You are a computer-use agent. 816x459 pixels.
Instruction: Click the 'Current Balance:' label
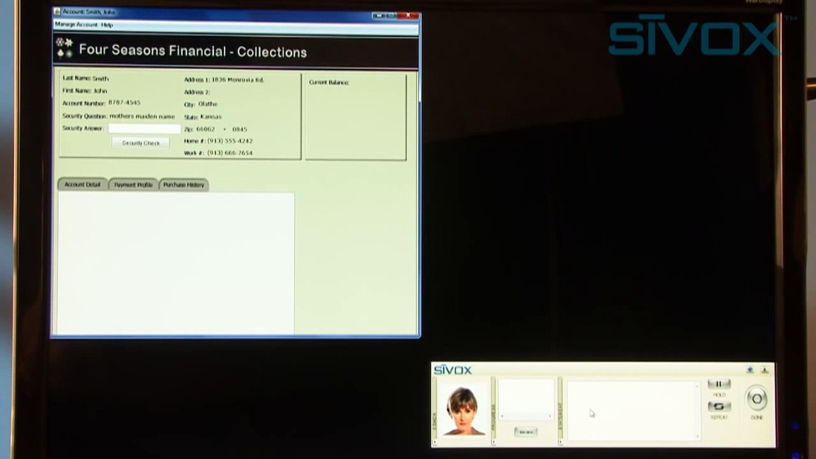(x=329, y=83)
